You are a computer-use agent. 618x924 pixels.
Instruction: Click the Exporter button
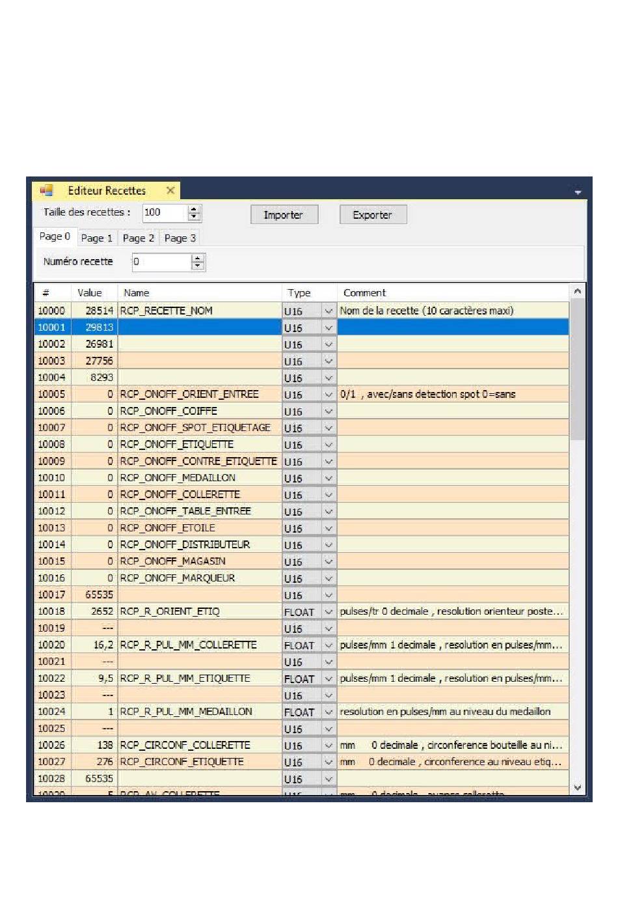pyautogui.click(x=373, y=215)
